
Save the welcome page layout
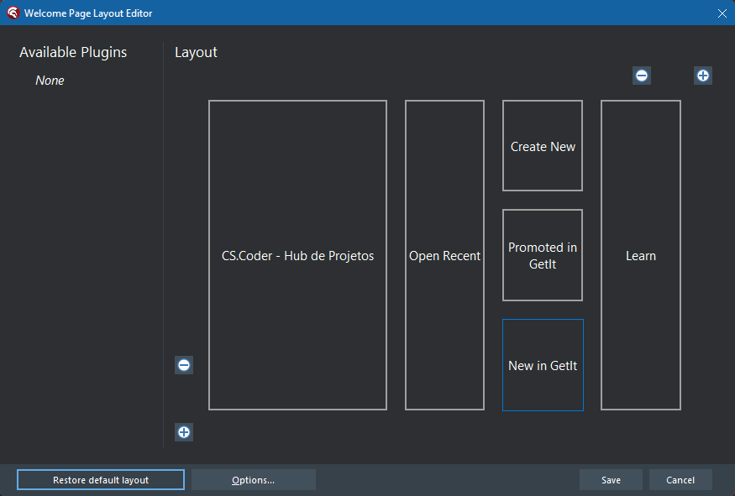pyautogui.click(x=611, y=479)
